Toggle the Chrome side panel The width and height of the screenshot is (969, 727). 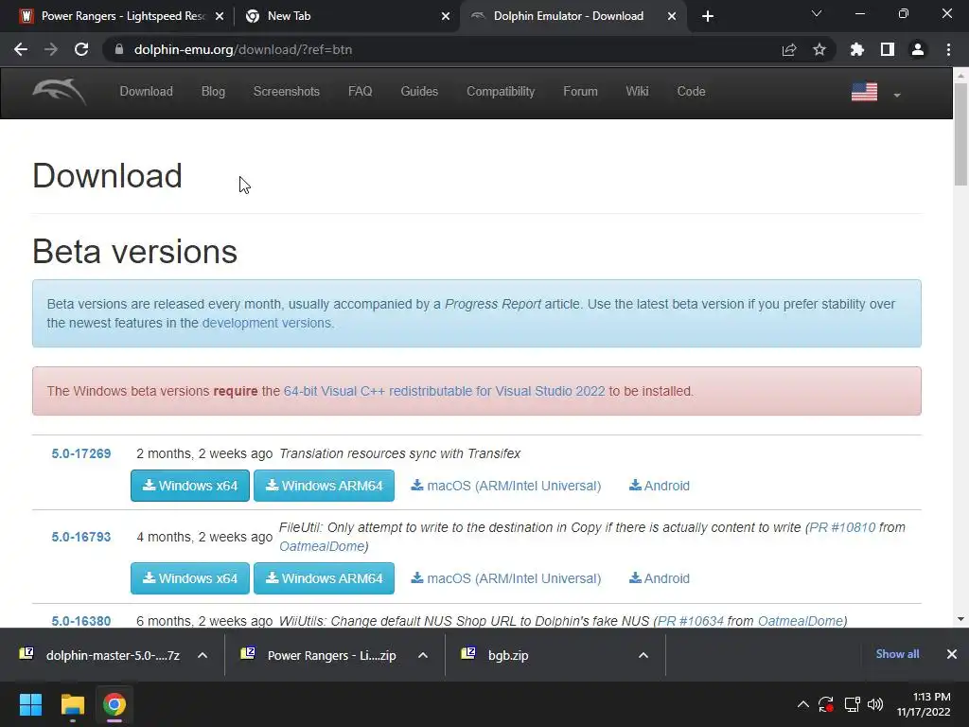click(888, 49)
